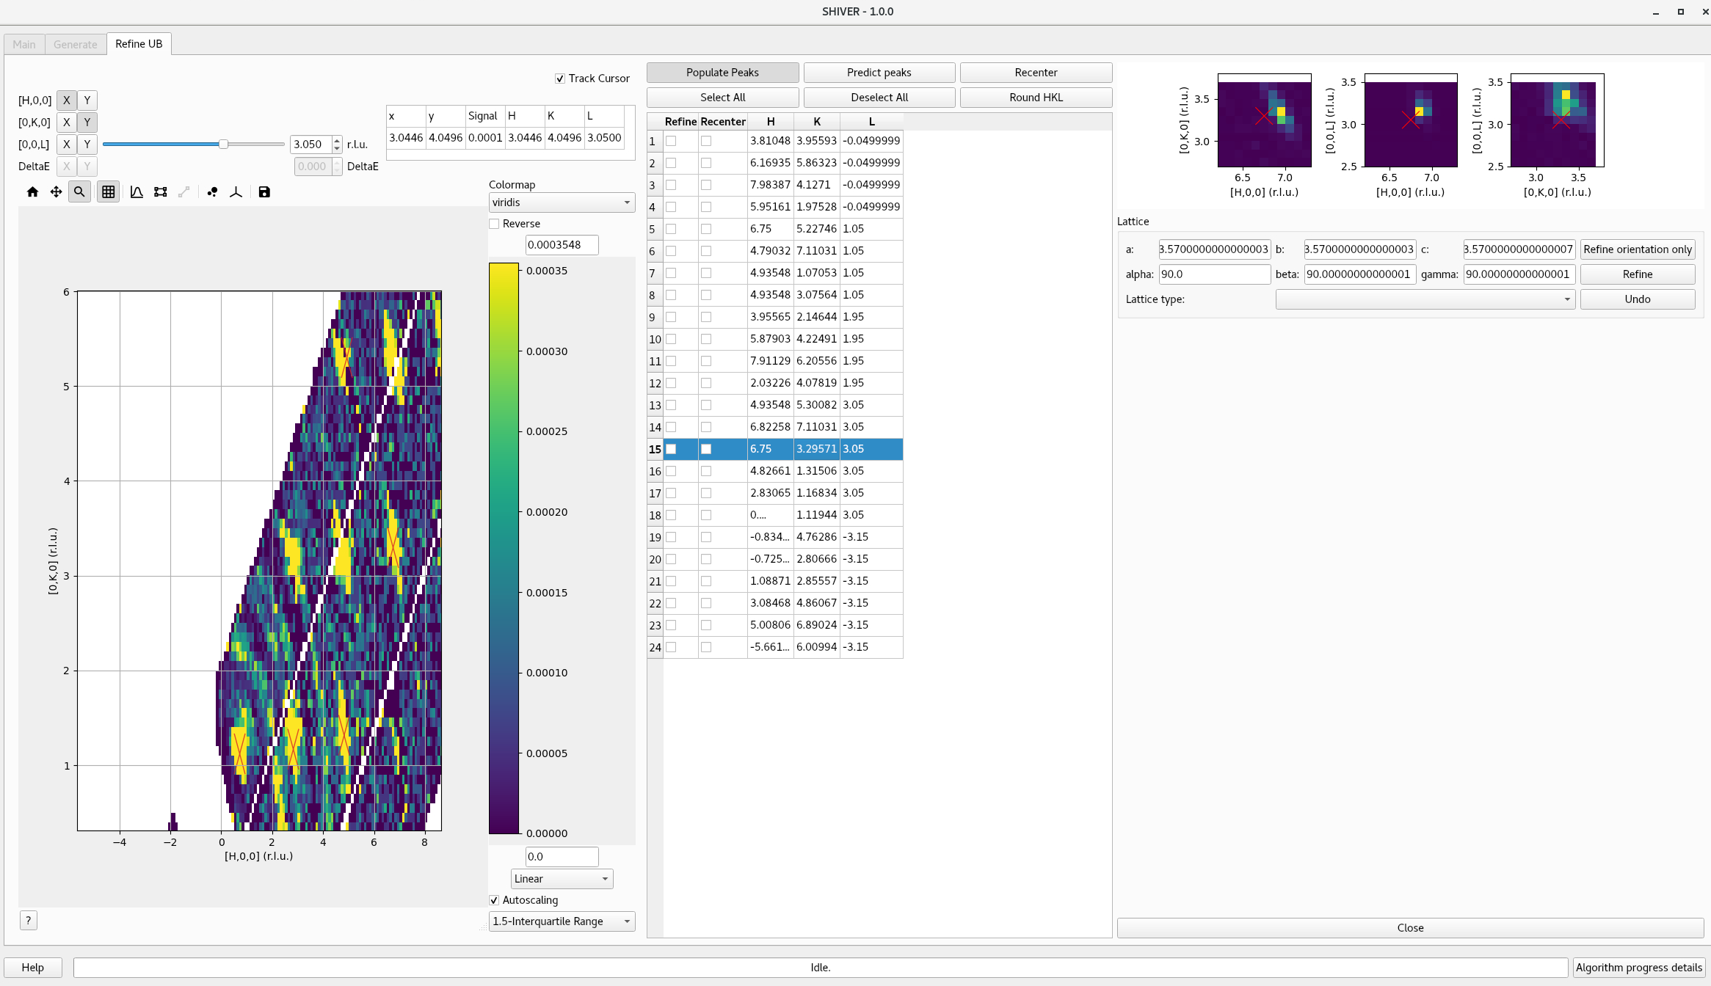Uncheck the Track Cursor checkbox
Viewport: 1711px width, 986px height.
coord(560,78)
